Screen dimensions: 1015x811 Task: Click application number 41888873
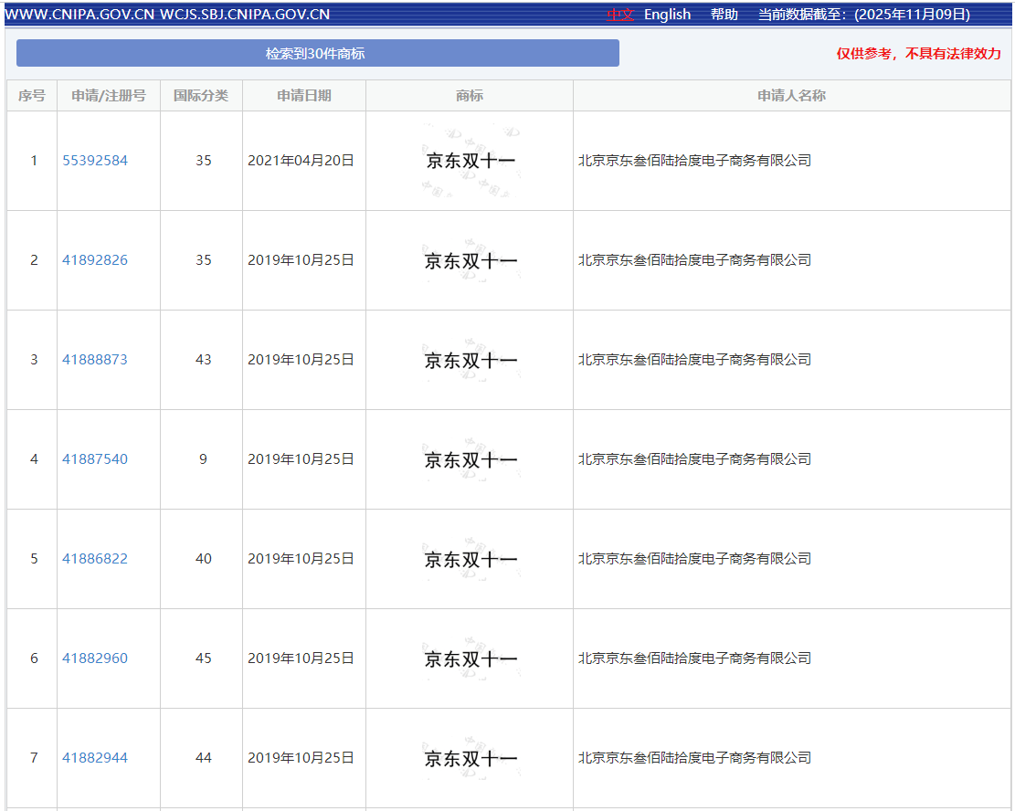pyautogui.click(x=95, y=360)
